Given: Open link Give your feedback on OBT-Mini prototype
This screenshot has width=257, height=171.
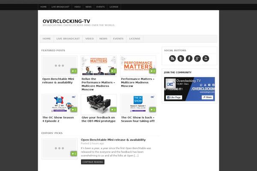Looking at the screenshot, I should click(x=99, y=119).
